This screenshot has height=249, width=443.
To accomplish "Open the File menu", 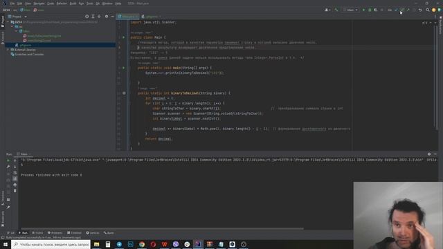I will pos(12,3).
